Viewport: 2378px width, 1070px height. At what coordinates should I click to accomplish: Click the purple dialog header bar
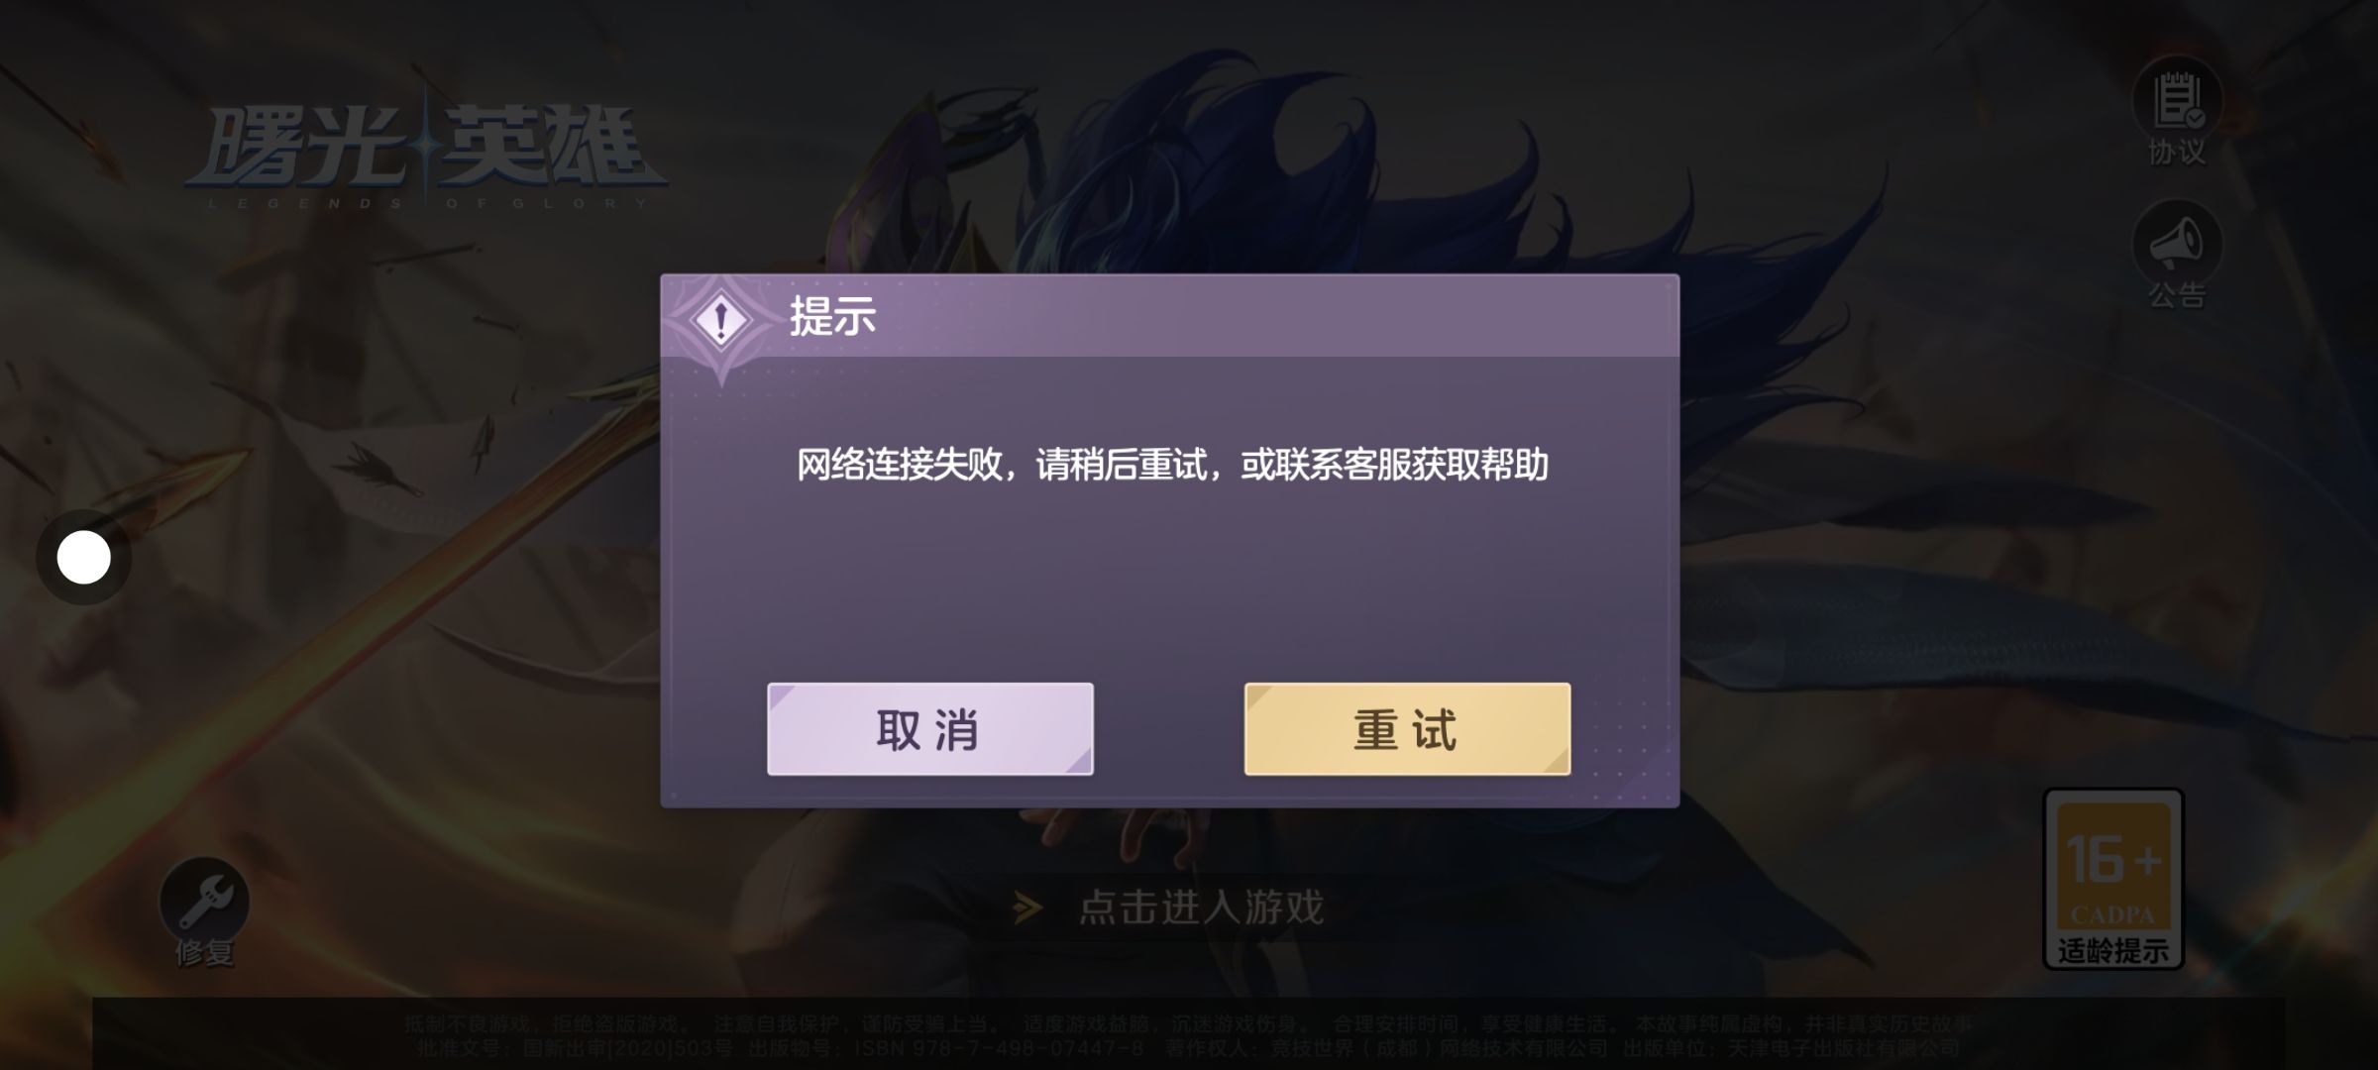pyautogui.click(x=1170, y=316)
